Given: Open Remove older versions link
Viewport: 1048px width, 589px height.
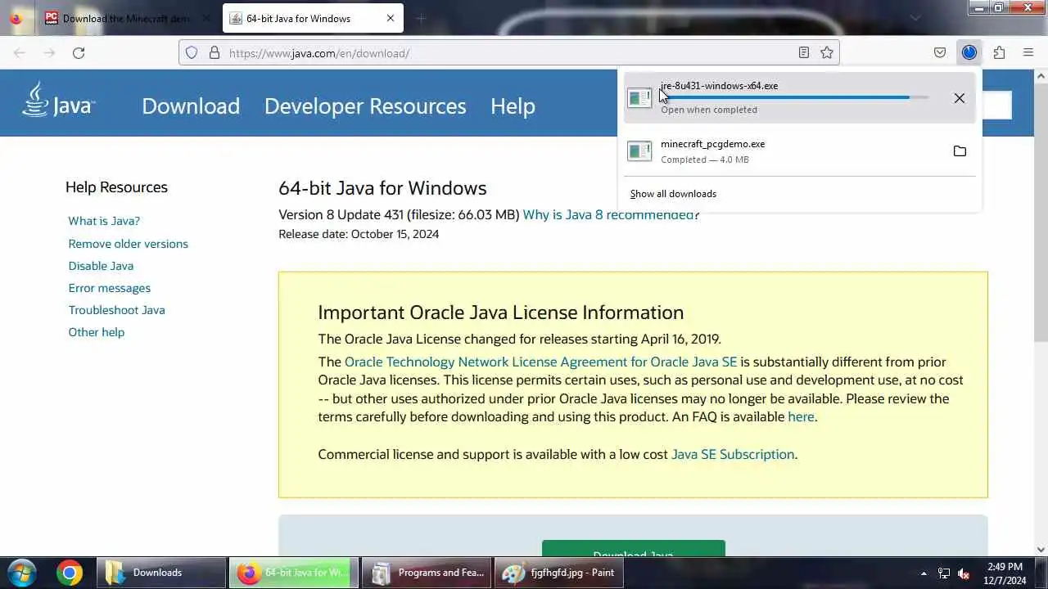Looking at the screenshot, I should [128, 244].
